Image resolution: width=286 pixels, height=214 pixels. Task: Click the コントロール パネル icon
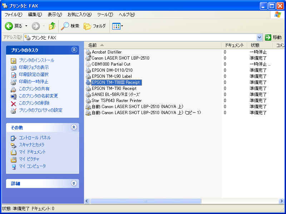click(x=14, y=138)
